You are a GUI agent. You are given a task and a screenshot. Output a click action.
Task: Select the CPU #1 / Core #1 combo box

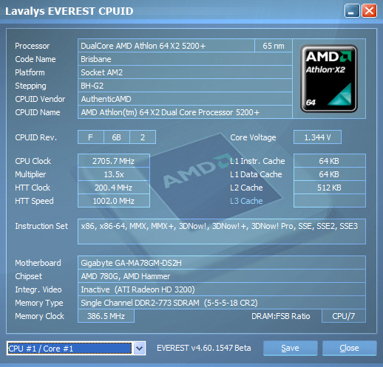tap(76, 349)
